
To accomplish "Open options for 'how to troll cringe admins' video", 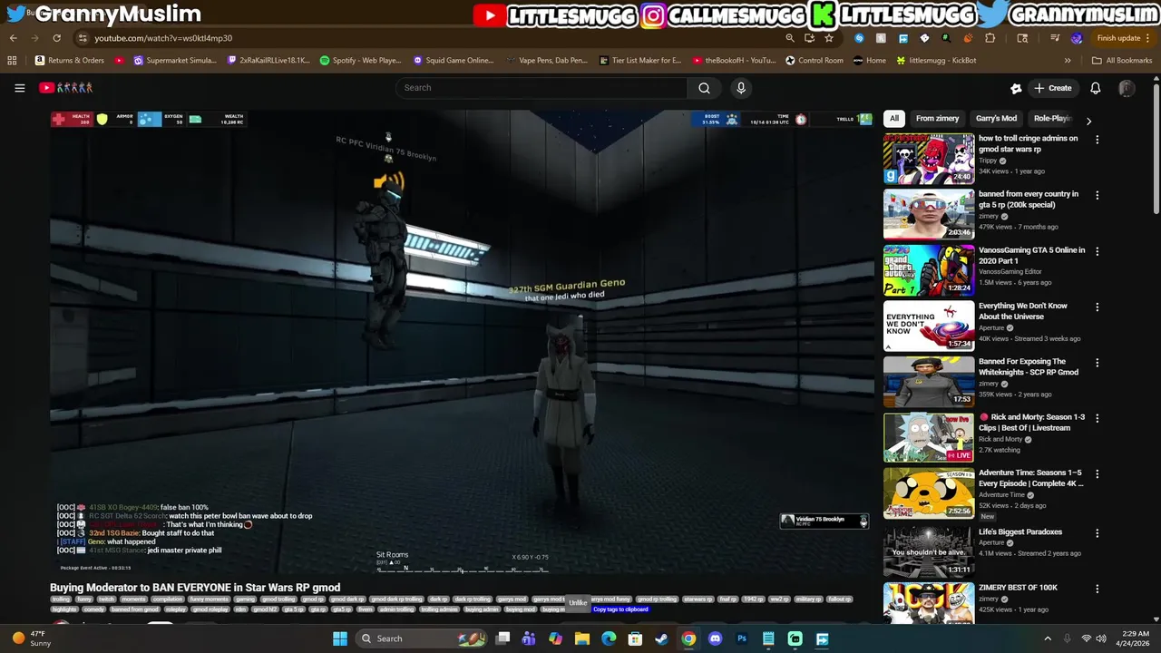I will (1097, 140).
